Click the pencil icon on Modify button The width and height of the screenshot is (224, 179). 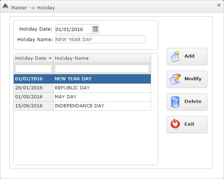[175, 79]
